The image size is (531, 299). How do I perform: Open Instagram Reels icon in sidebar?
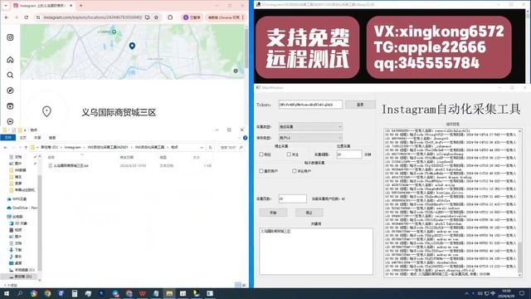pos(10,106)
